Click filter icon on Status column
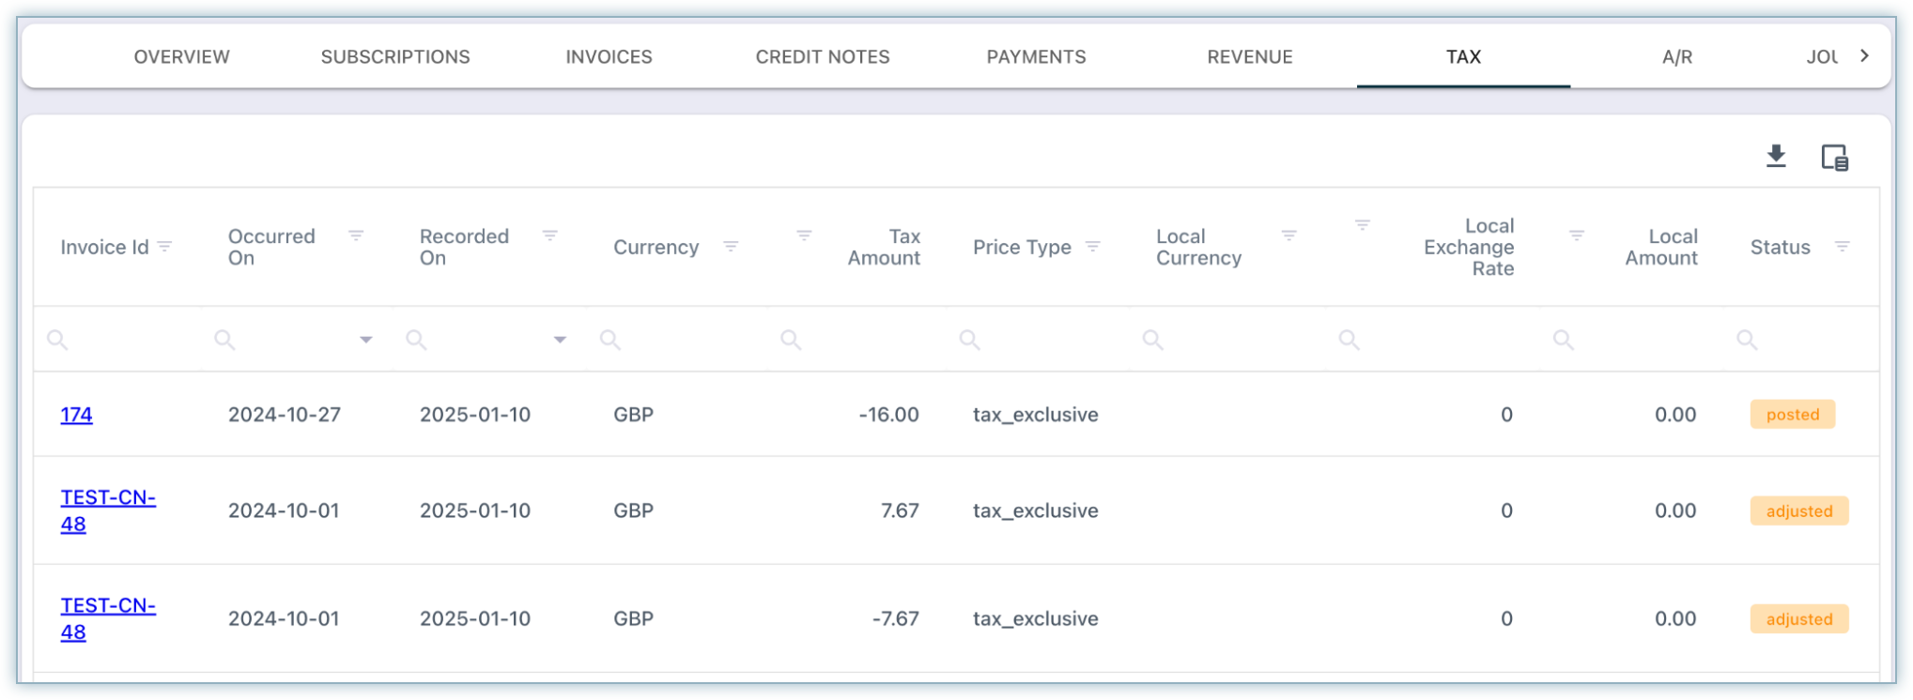 coord(1842,247)
